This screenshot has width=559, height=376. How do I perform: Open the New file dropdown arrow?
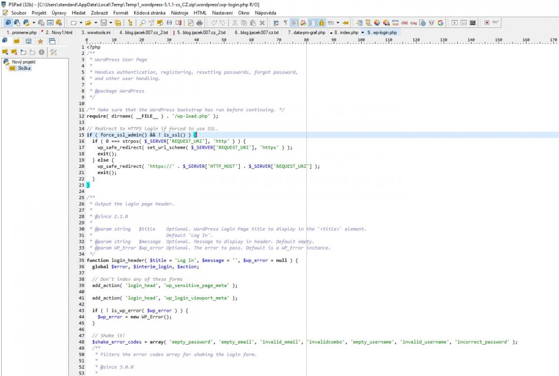80,23
